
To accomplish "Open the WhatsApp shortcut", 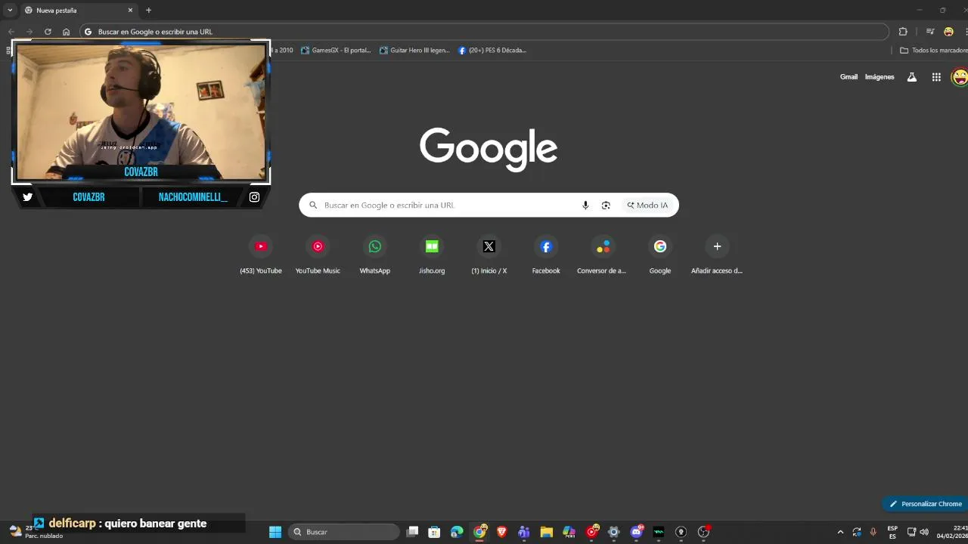I will coord(375,255).
